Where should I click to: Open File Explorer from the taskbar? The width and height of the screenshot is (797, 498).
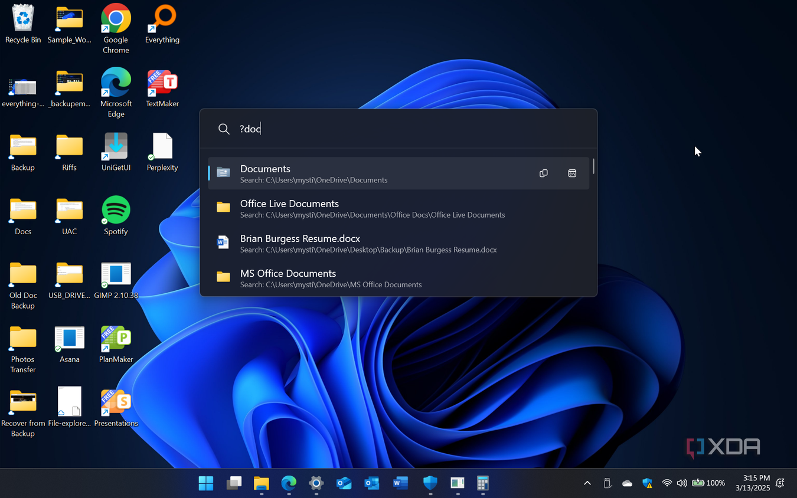click(261, 483)
